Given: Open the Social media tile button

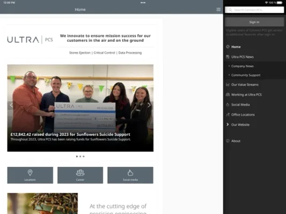Looking at the screenshot, I should click(x=130, y=175).
